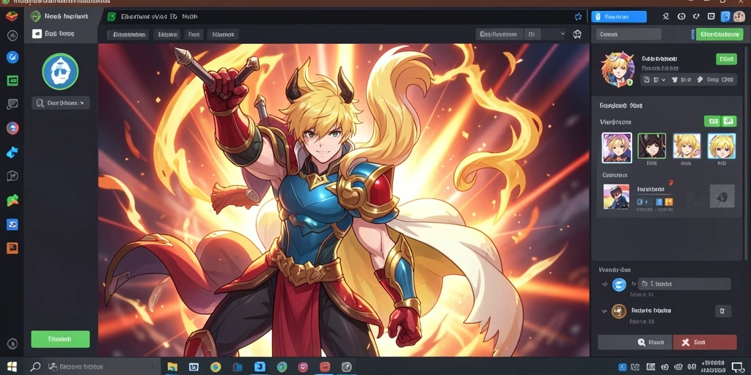Expand the row with the gold round icon
Screen dimensions: 751x375
(x=604, y=311)
